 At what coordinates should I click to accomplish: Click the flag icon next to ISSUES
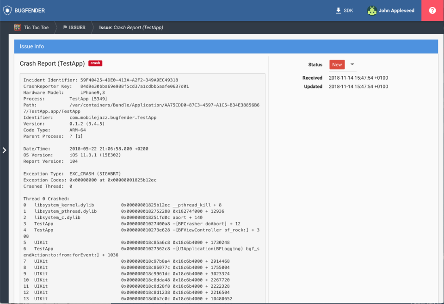64,27
